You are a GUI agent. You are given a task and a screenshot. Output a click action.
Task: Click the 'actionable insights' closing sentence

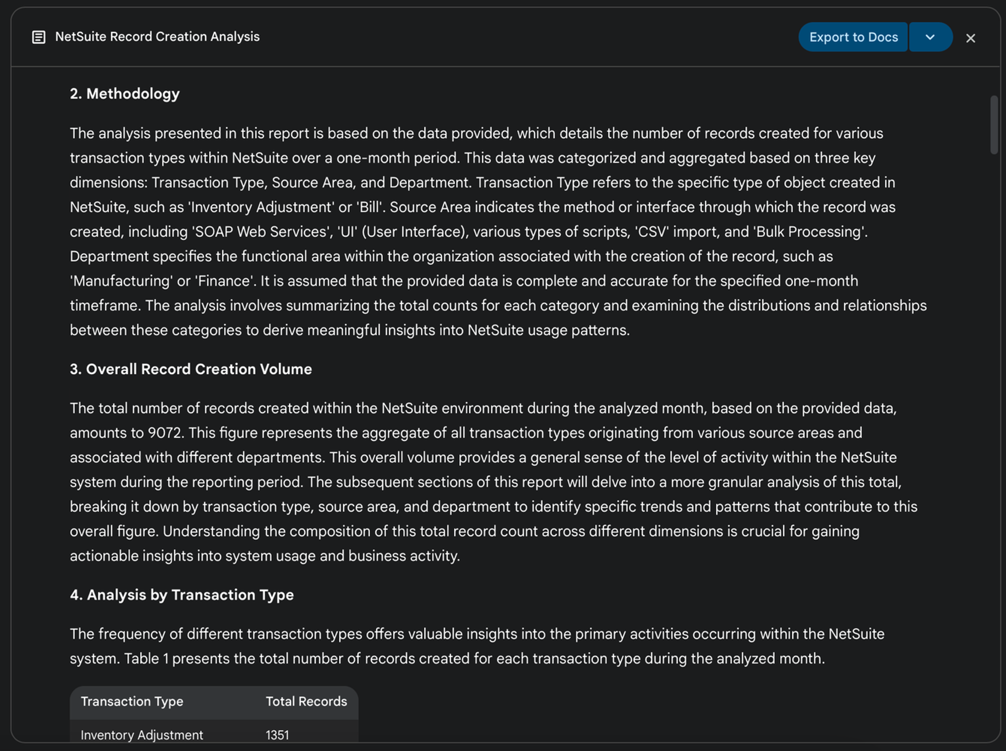(264, 556)
